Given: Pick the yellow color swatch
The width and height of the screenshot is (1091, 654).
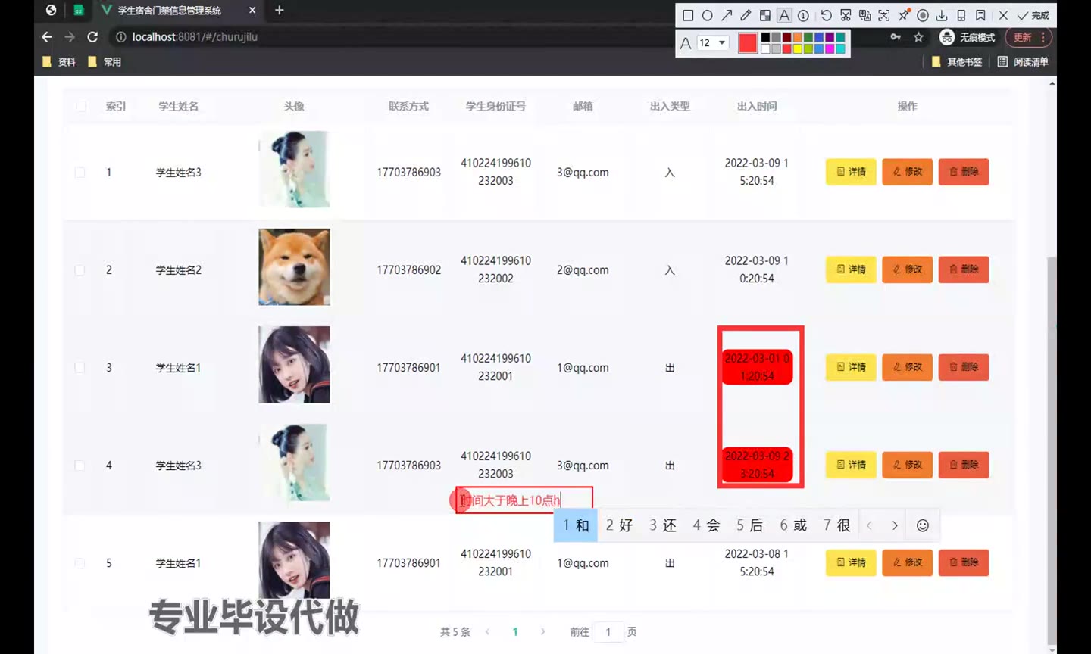Looking at the screenshot, I should [797, 49].
